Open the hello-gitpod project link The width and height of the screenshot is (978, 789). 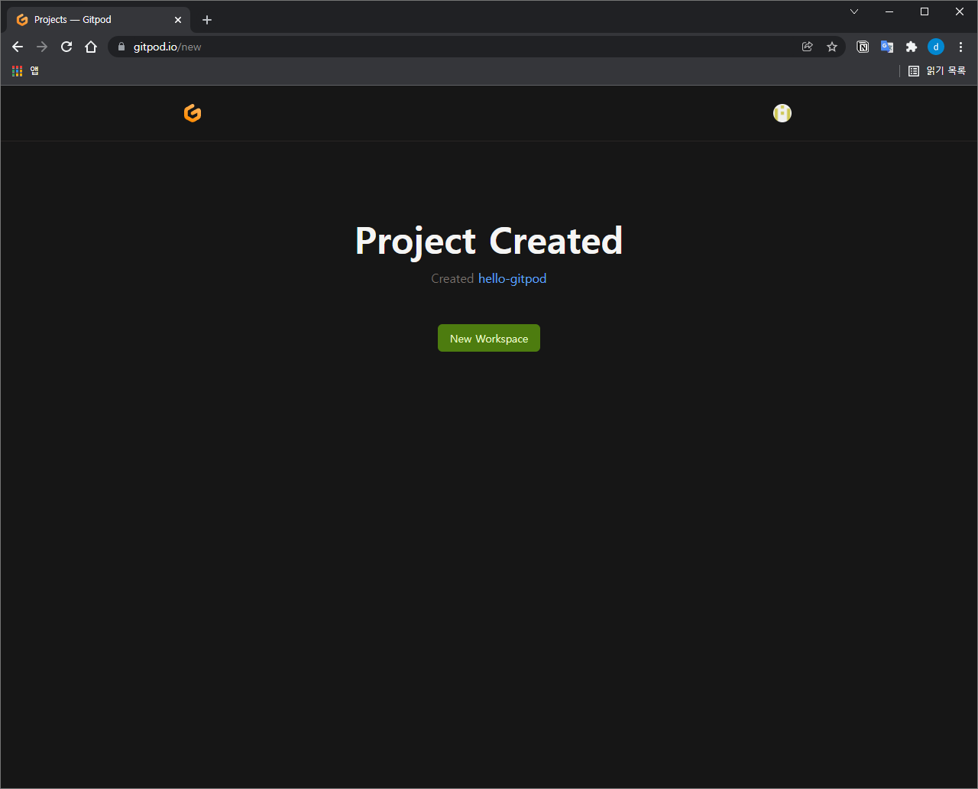(x=512, y=278)
